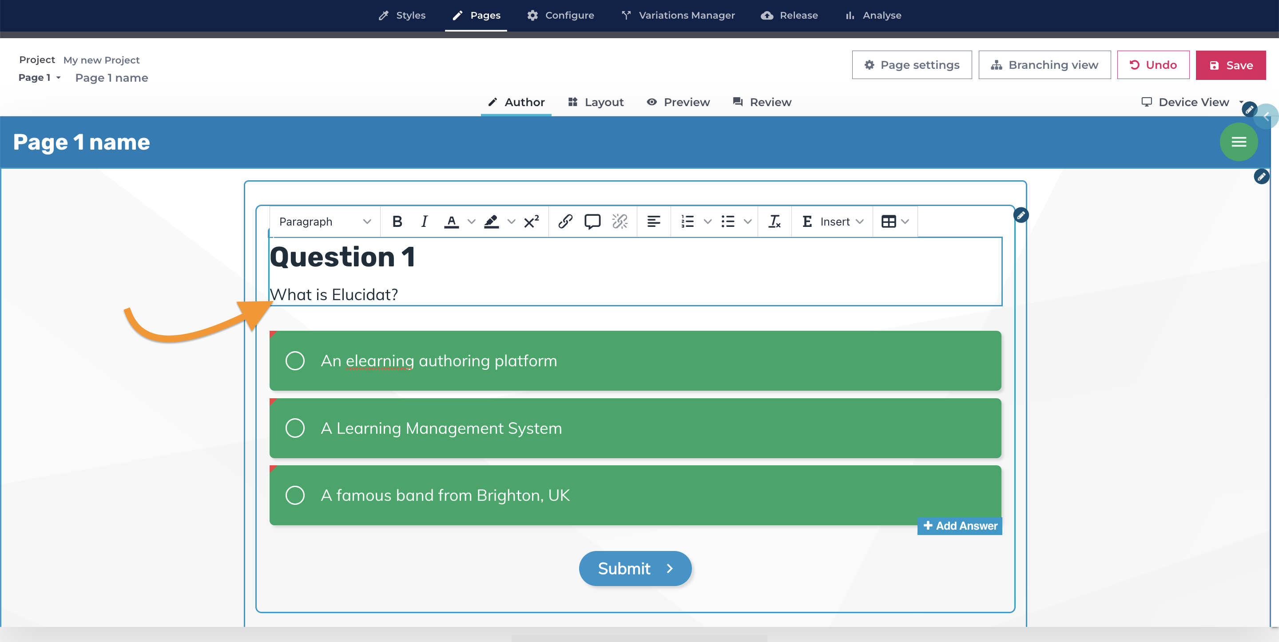1279x642 pixels.
Task: Open the green hamburger menu button
Action: pos(1238,142)
